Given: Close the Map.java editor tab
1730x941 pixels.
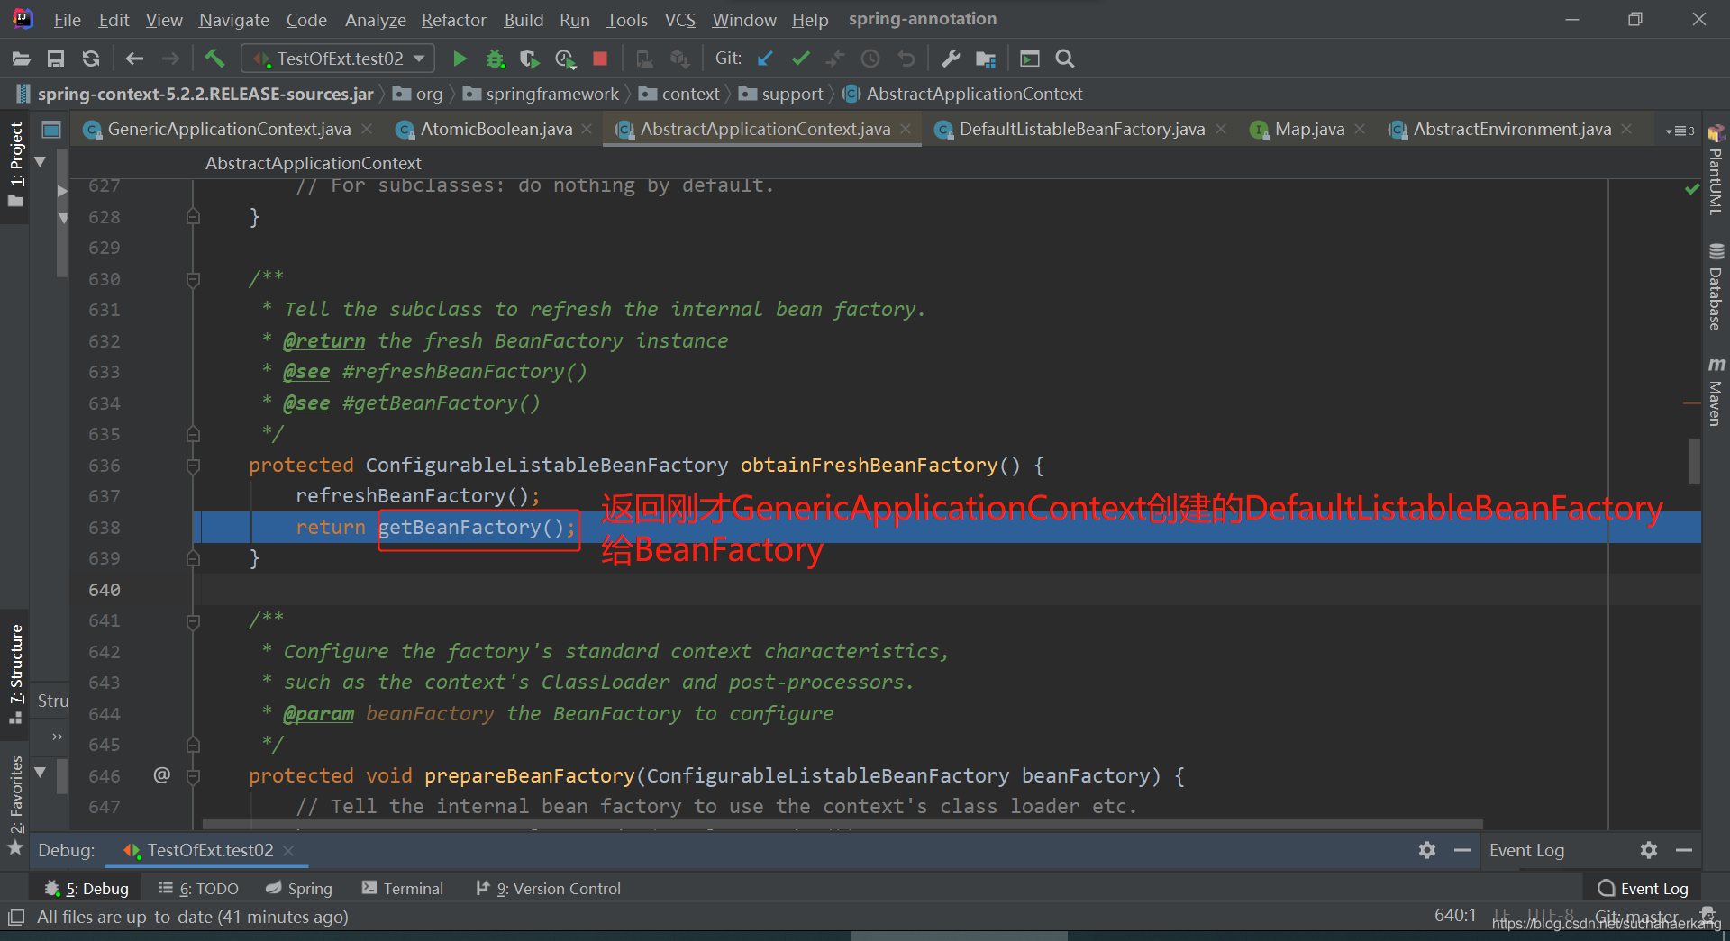Looking at the screenshot, I should 1360,130.
